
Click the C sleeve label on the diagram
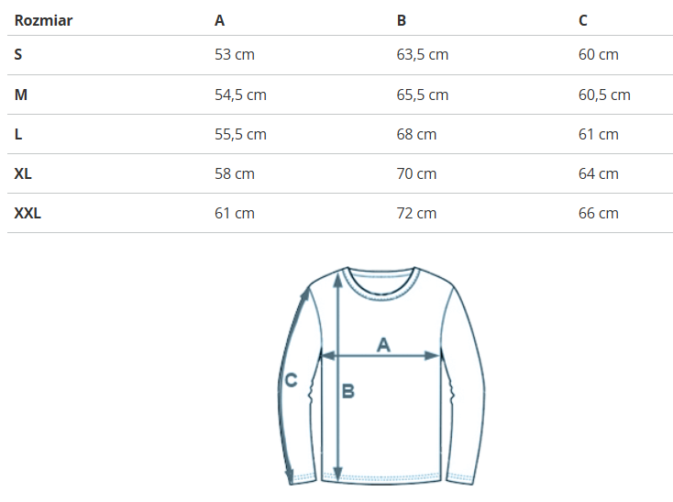point(291,380)
